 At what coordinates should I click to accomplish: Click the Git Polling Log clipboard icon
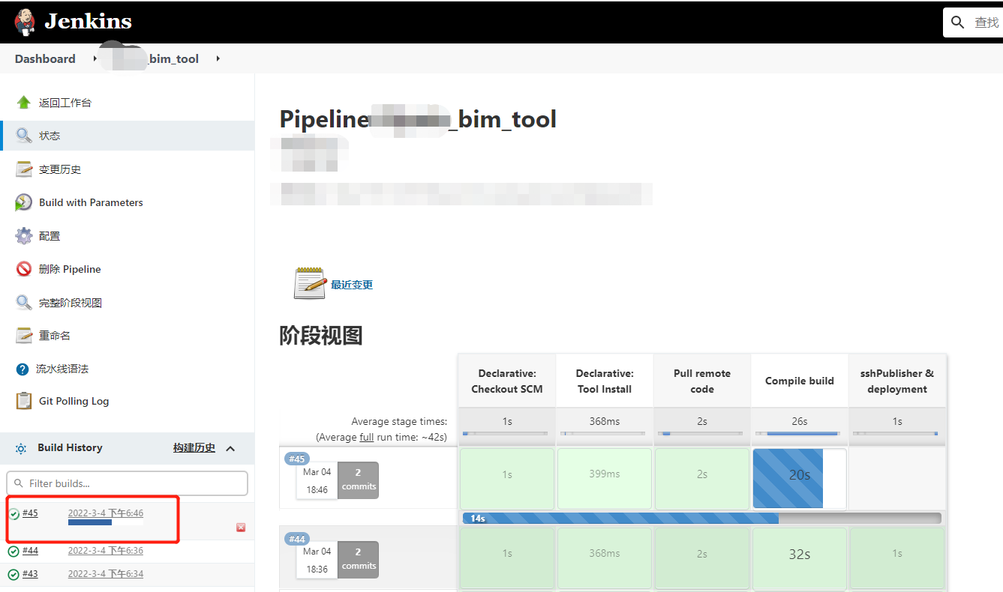[24, 401]
